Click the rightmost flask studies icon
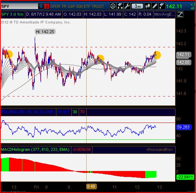 pyautogui.click(x=162, y=6)
